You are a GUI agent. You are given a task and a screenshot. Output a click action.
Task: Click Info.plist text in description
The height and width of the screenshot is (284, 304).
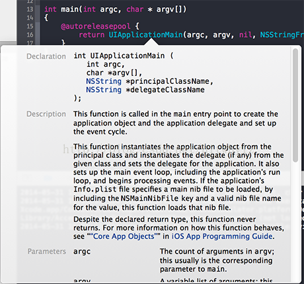click(x=95, y=190)
